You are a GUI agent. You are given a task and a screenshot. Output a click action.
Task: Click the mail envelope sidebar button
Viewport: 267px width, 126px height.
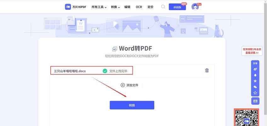click(255, 101)
